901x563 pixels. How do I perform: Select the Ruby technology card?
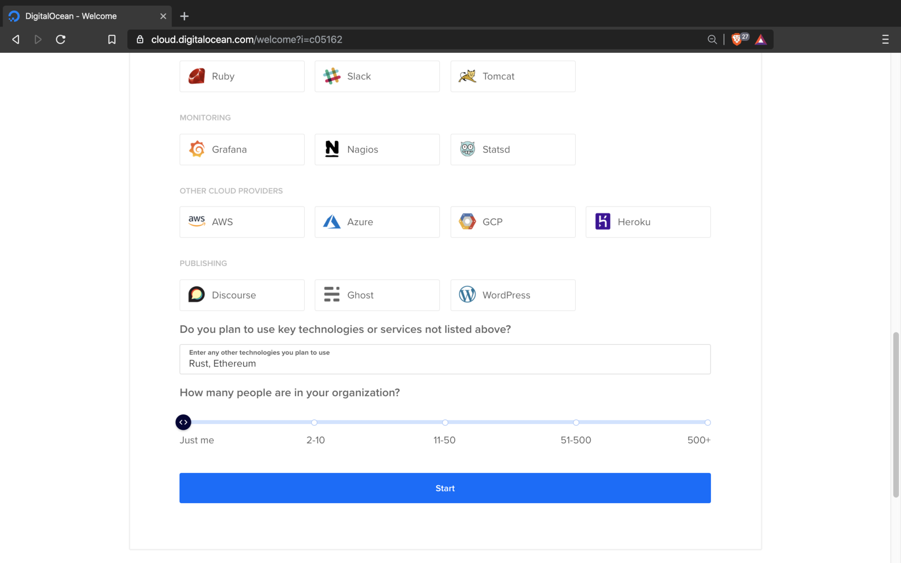(242, 76)
